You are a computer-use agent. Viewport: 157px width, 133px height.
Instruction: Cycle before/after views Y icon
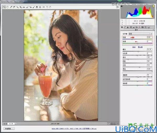point(109,124)
